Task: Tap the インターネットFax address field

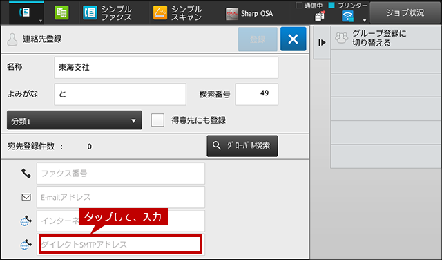Action: click(121, 221)
